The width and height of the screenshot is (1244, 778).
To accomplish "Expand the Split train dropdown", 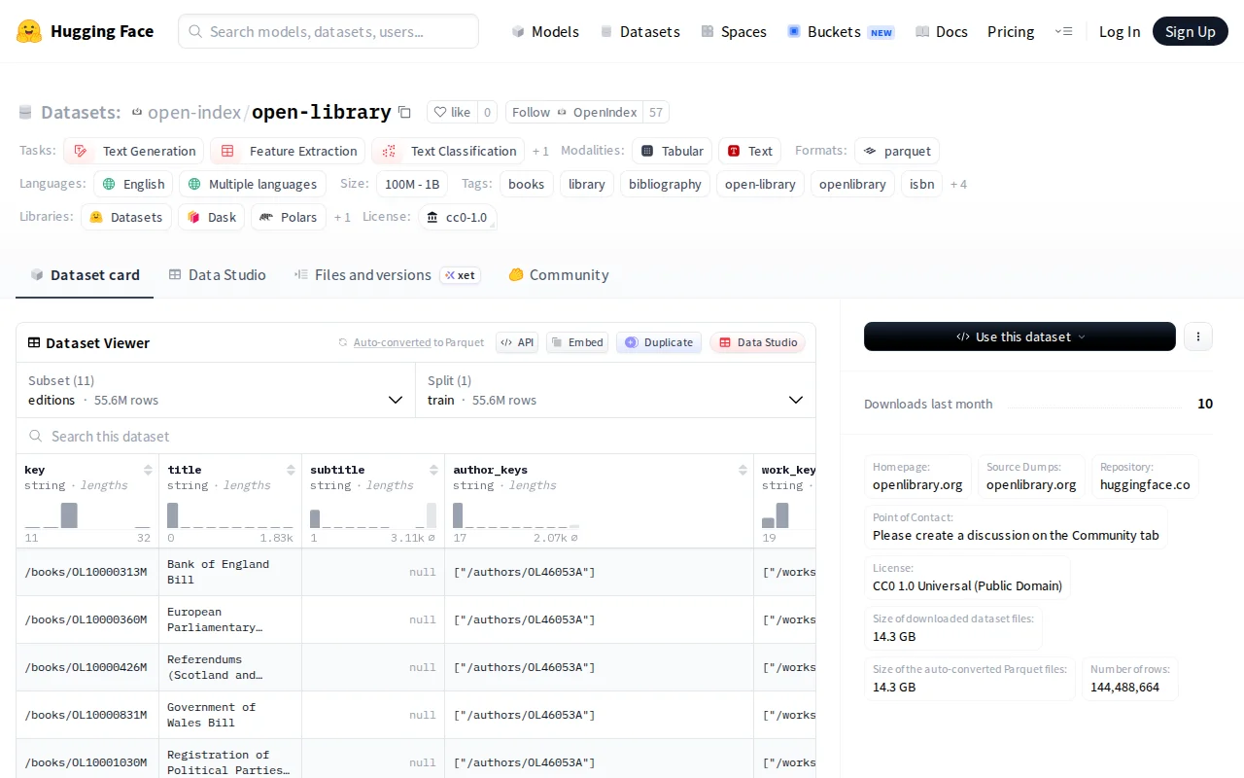I will 615,390.
